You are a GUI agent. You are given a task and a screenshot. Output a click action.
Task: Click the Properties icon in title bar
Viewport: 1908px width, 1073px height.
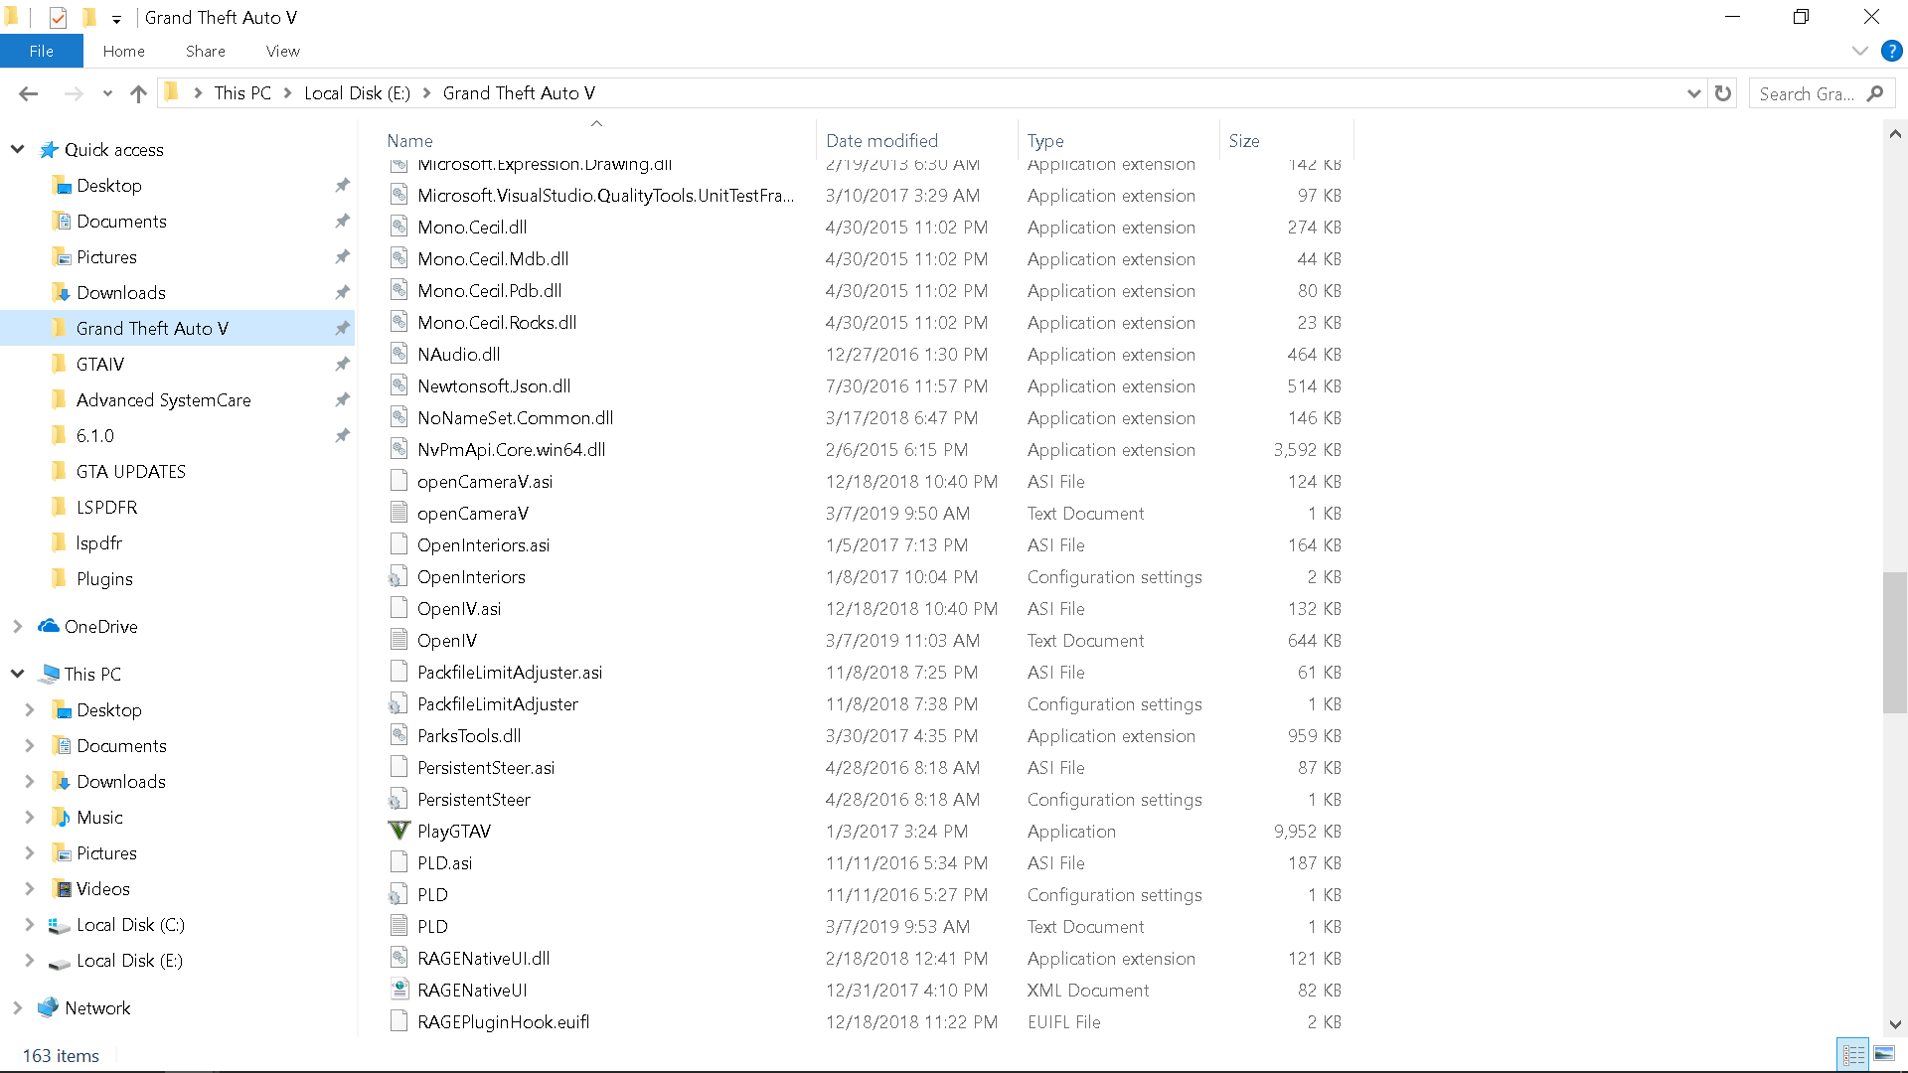[58, 17]
